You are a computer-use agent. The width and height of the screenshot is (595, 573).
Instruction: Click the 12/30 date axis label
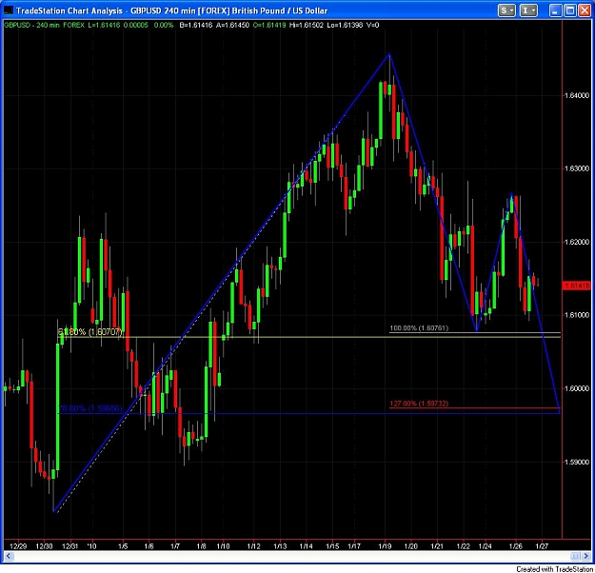[x=44, y=546]
